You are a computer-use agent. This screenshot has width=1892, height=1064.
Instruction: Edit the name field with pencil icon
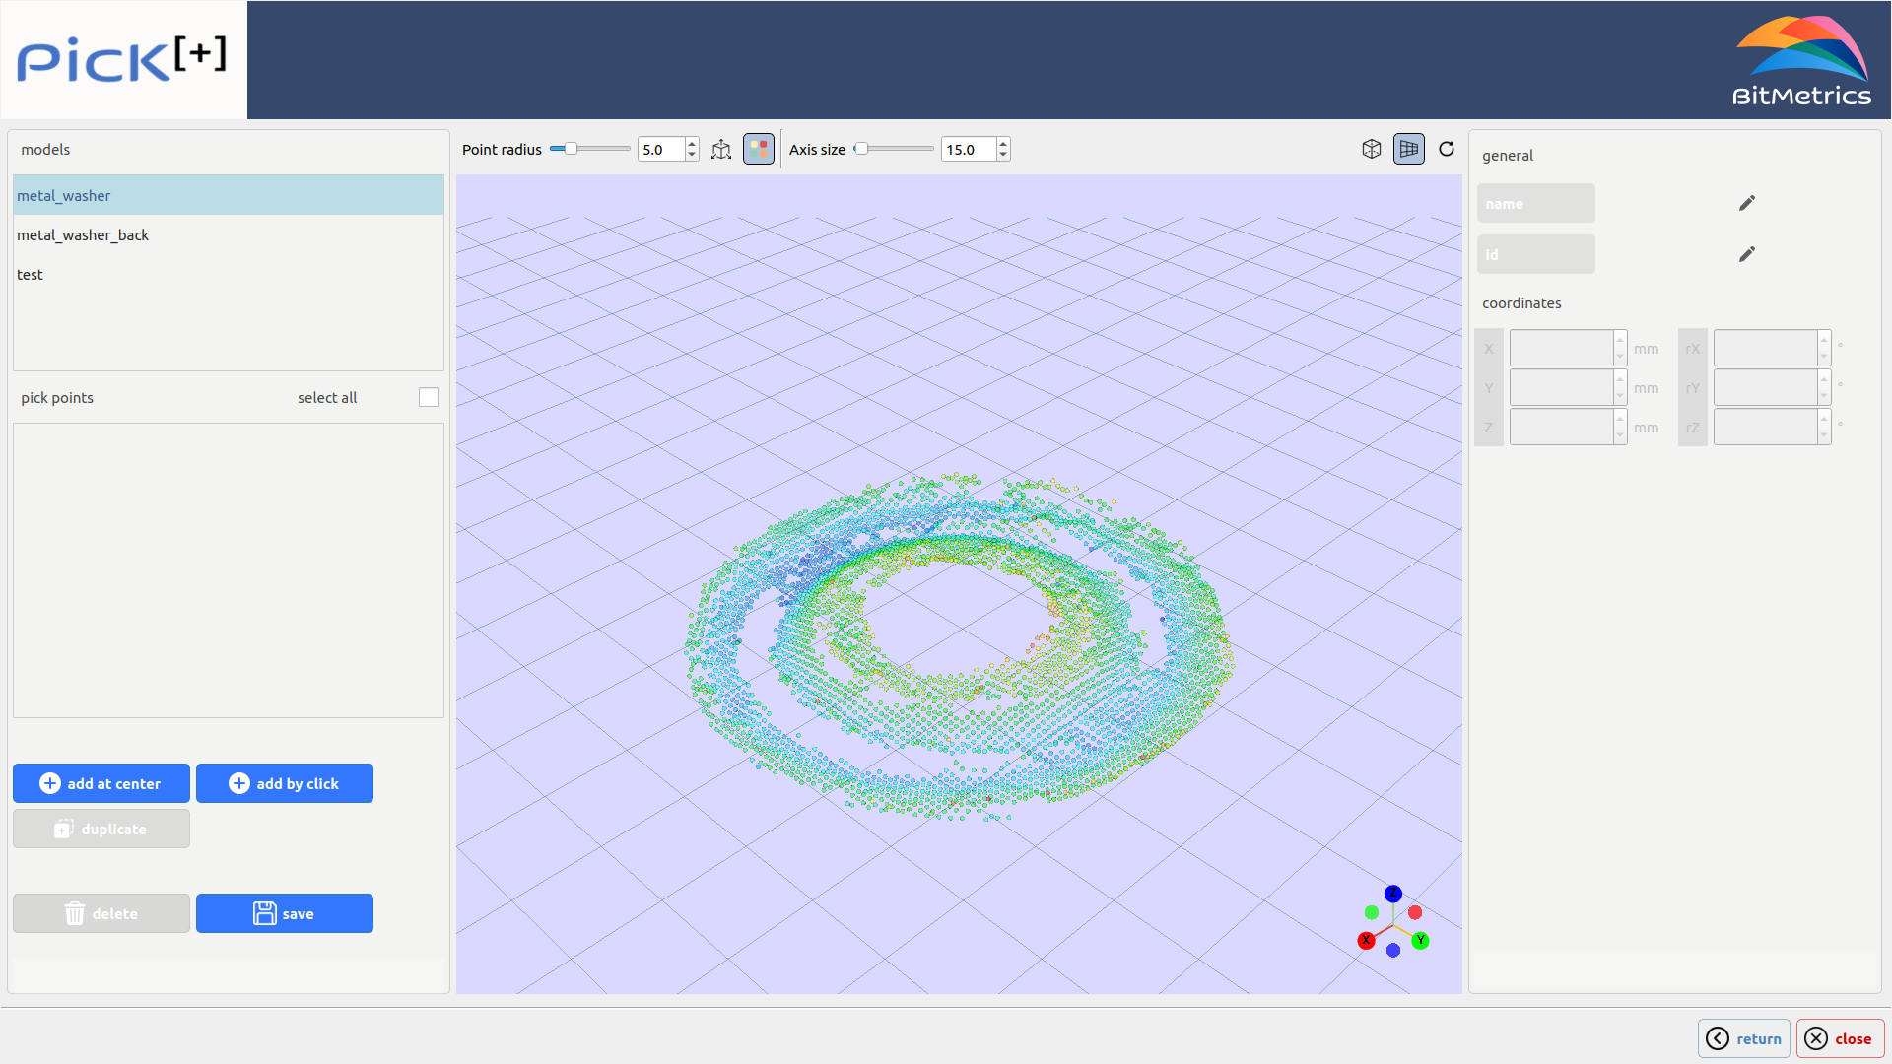[x=1747, y=203]
